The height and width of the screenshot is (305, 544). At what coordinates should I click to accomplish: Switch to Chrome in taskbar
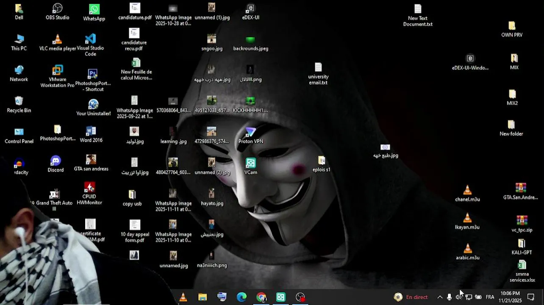click(x=261, y=297)
